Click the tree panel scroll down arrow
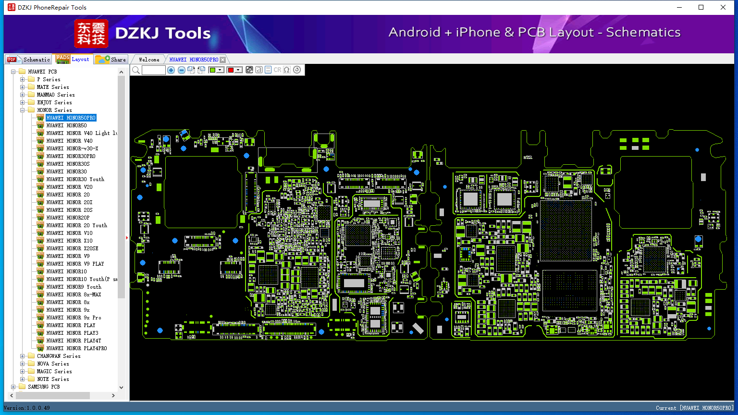 tap(121, 387)
